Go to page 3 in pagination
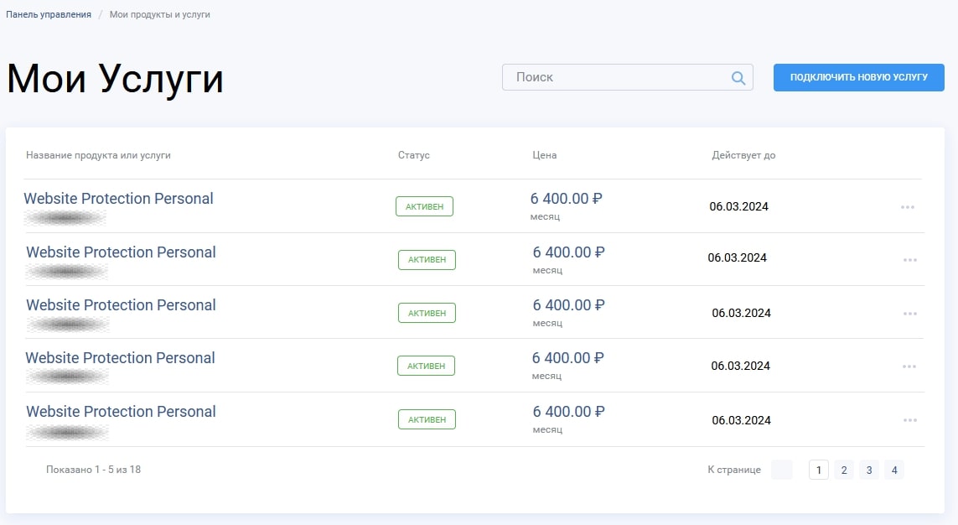 point(869,470)
